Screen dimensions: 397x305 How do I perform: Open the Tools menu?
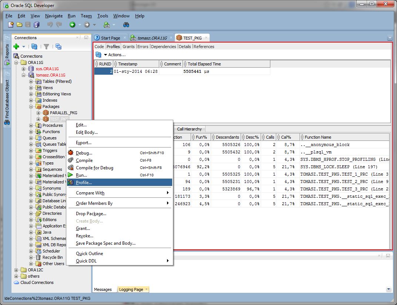tap(103, 16)
